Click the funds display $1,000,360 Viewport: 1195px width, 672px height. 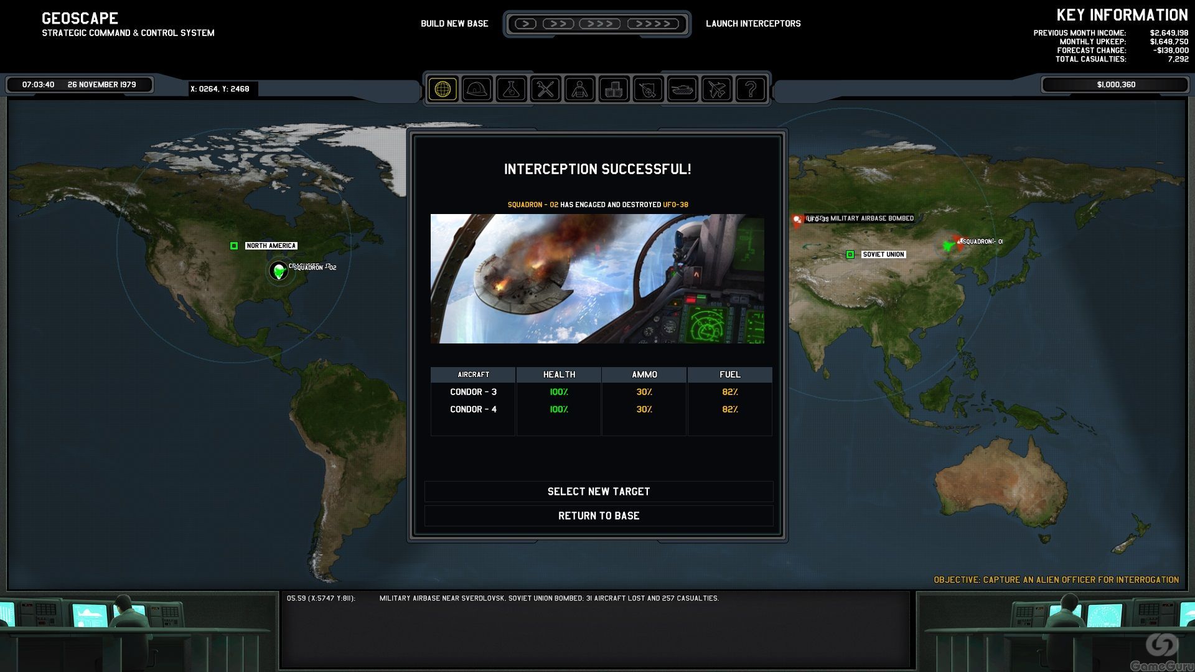coord(1116,85)
